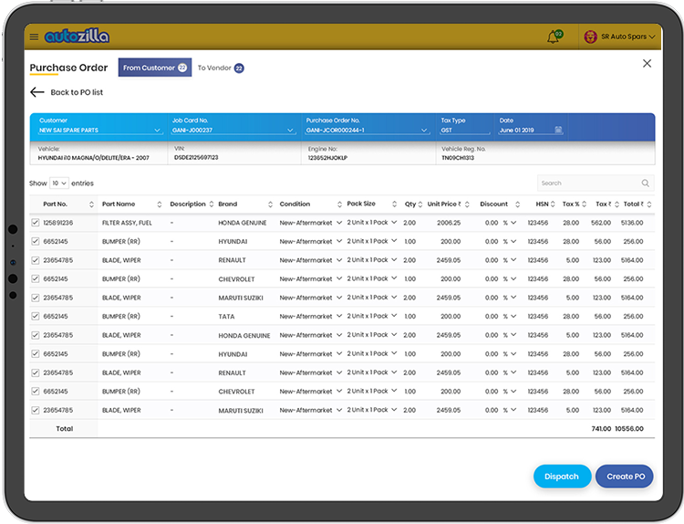Close the Purchase Order panel
The width and height of the screenshot is (684, 524).
click(x=647, y=64)
